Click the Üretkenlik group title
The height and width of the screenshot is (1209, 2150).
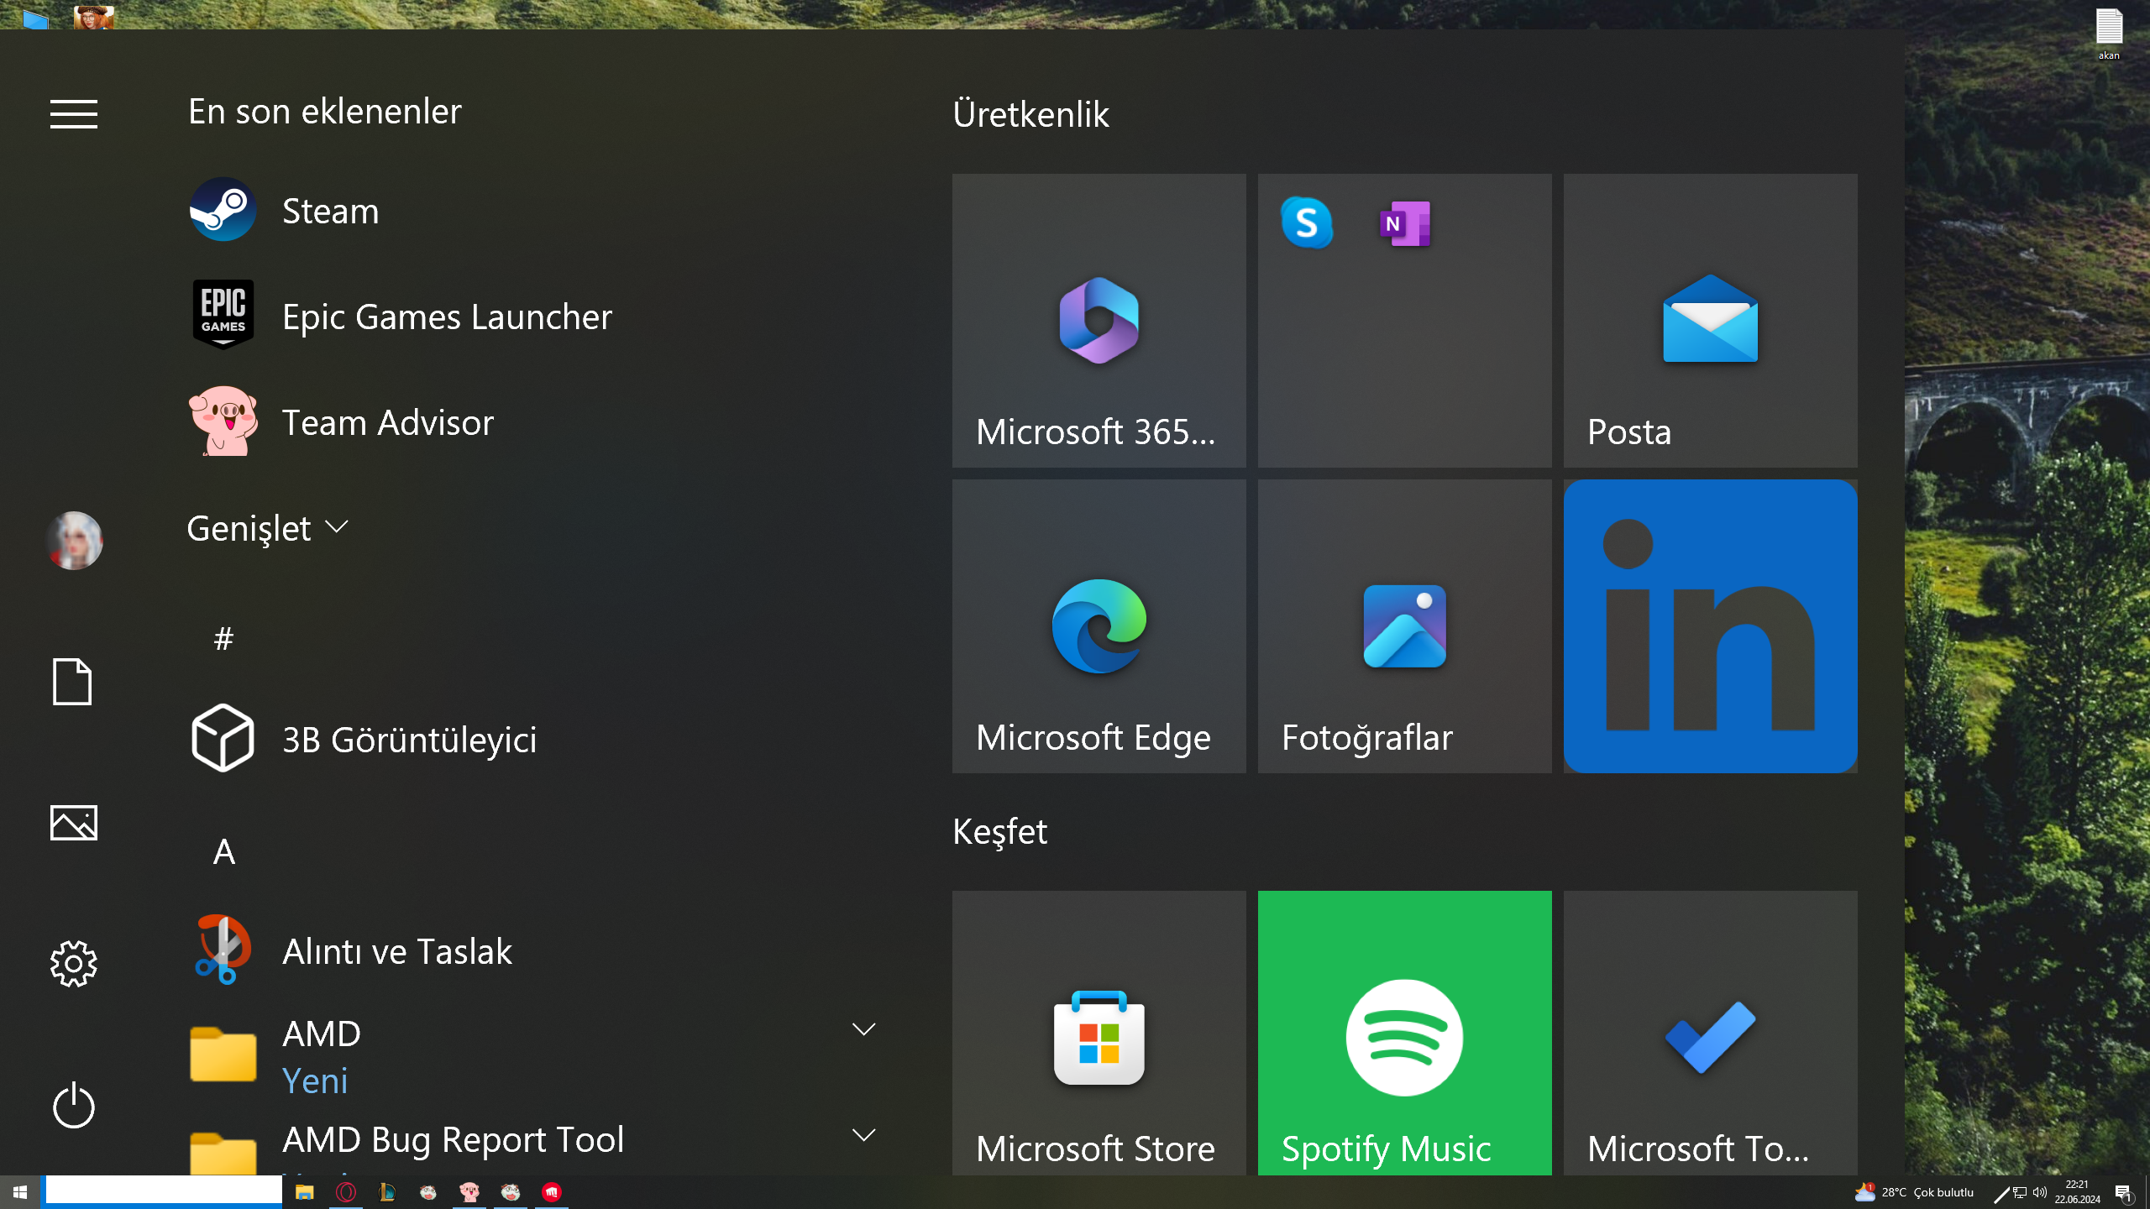coord(1030,114)
